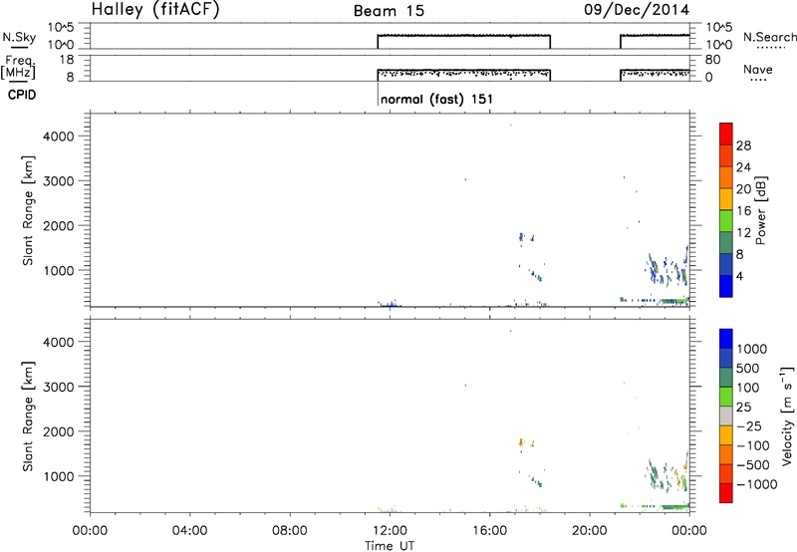797x552 pixels.
Task: Click the 'normal (fast) 151' text
Action: pos(436,99)
